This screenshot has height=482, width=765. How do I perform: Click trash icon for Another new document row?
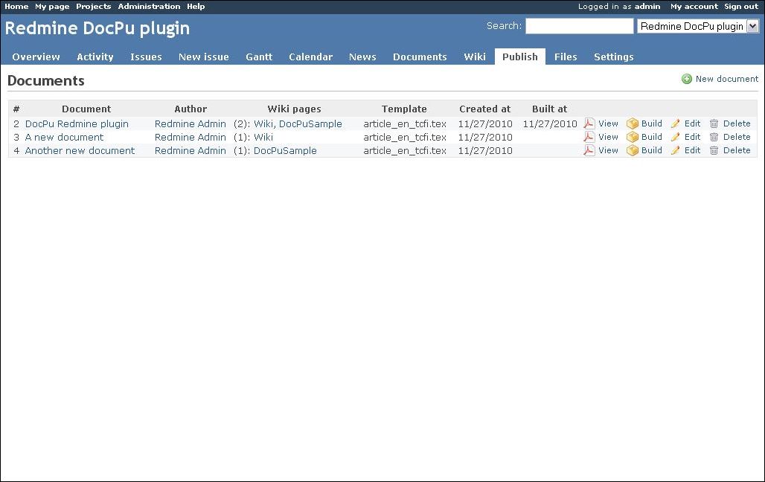click(714, 150)
